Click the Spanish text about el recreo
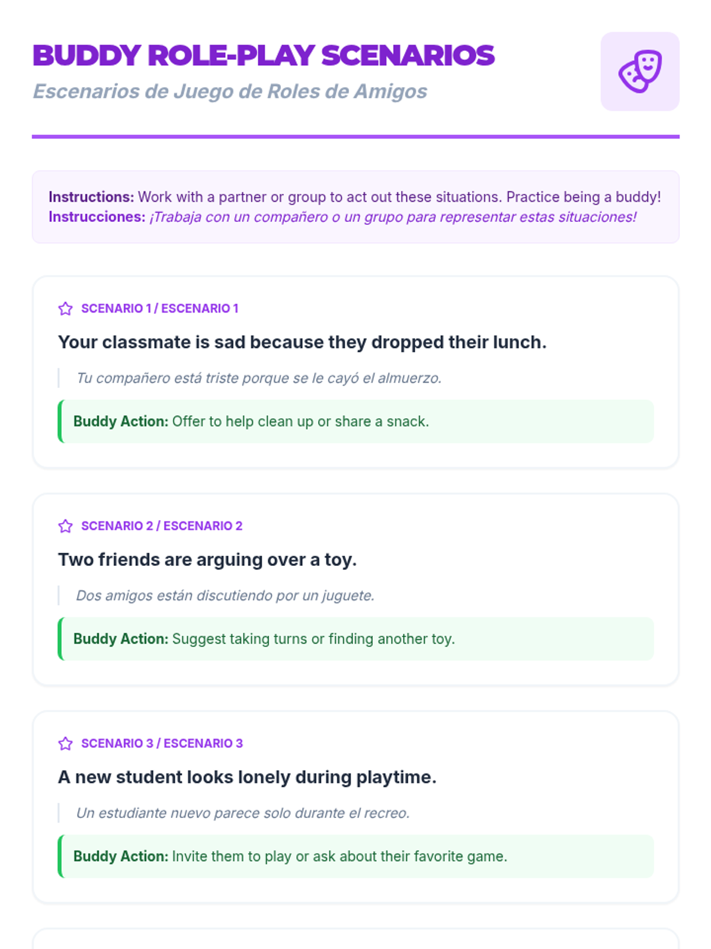This screenshot has width=711, height=949. (243, 813)
